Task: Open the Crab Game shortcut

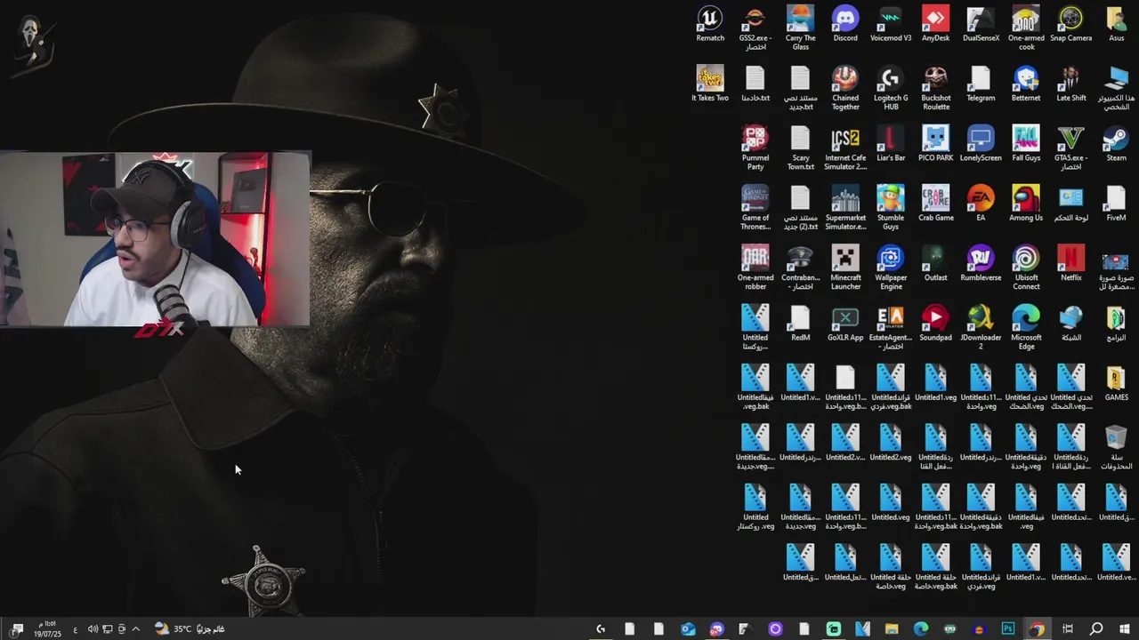Action: tap(935, 203)
